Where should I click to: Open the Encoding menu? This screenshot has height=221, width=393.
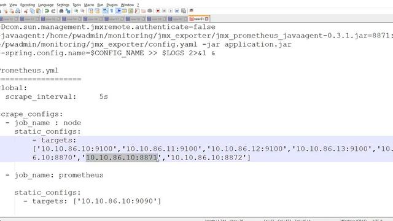(28, 5)
